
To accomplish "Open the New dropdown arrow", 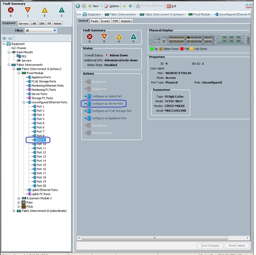I will pyautogui.click(x=101, y=6).
